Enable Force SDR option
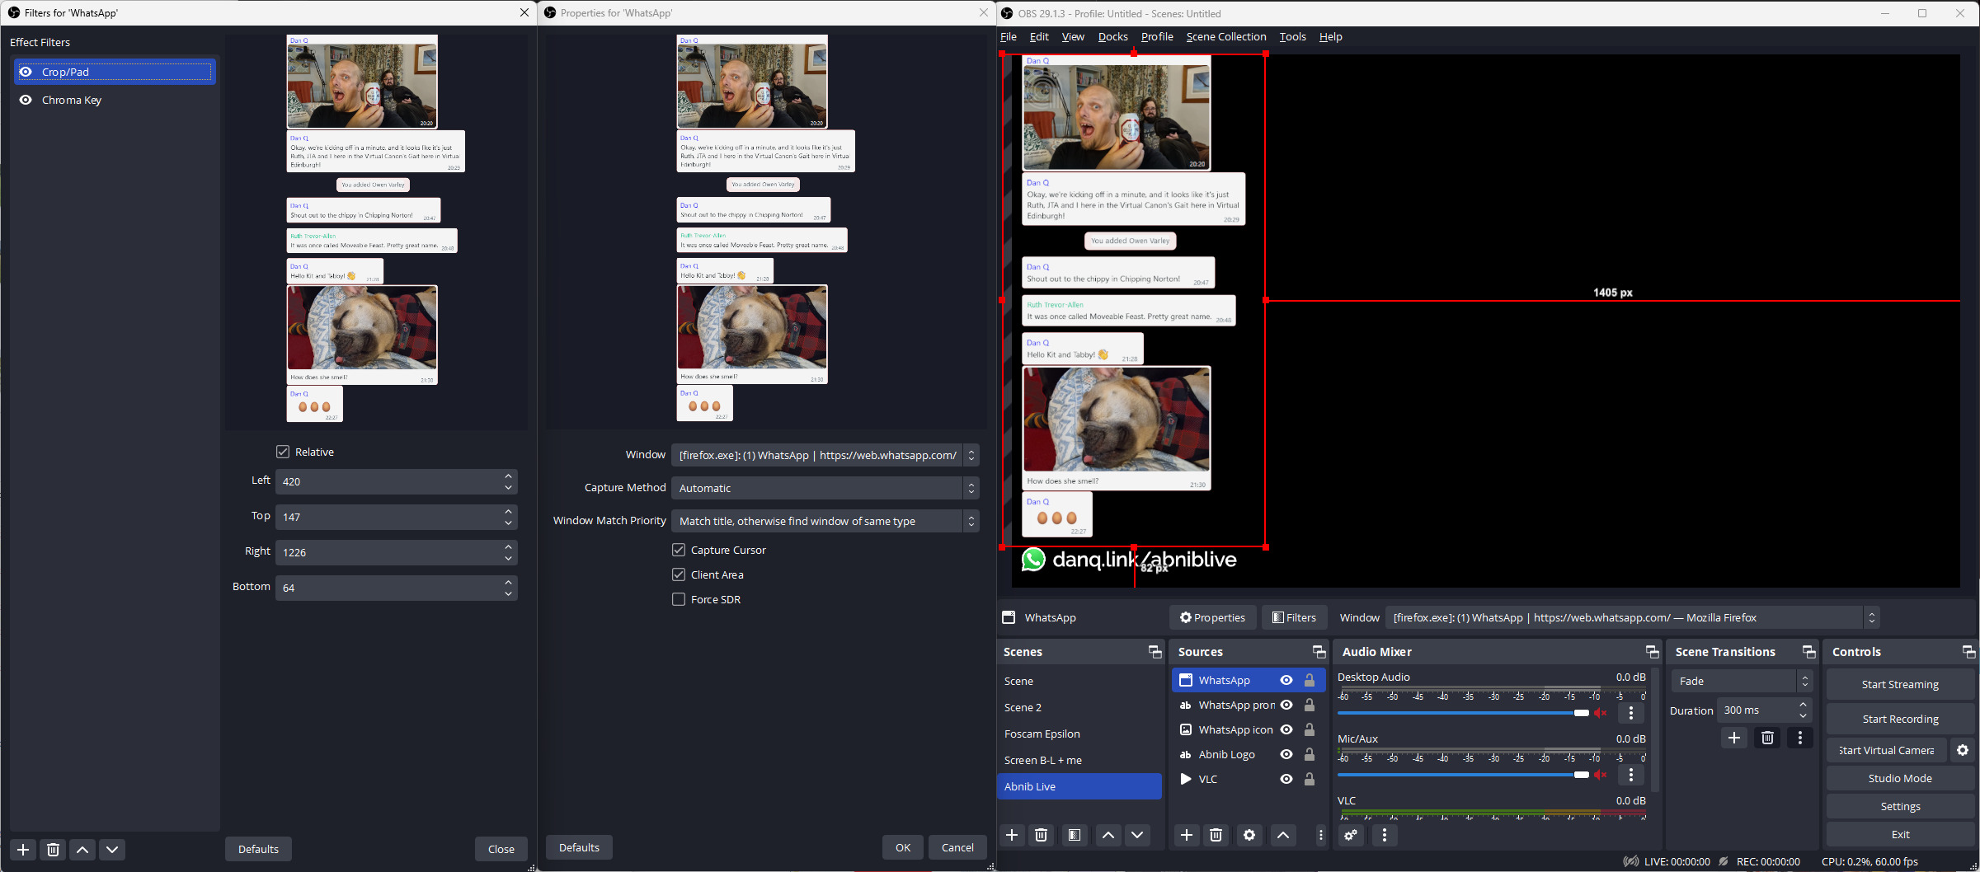 point(679,599)
